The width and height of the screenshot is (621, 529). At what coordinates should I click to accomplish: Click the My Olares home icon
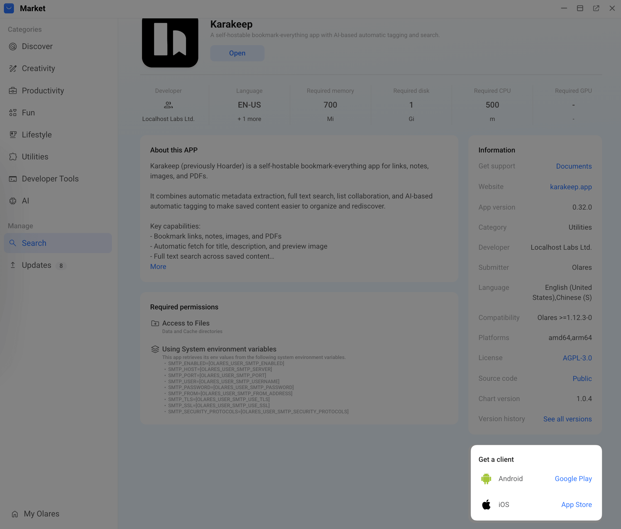point(15,514)
